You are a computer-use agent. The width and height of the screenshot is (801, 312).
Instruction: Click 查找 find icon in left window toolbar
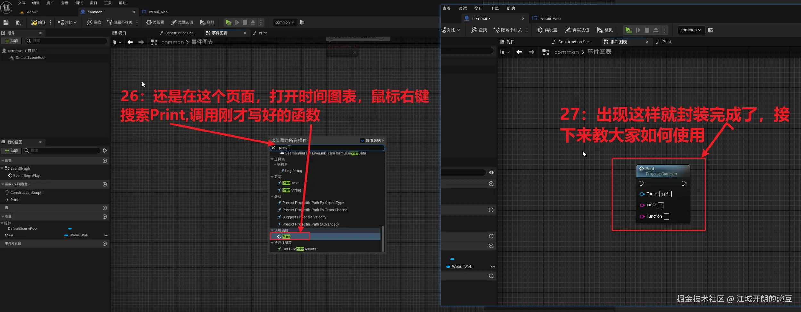click(94, 22)
